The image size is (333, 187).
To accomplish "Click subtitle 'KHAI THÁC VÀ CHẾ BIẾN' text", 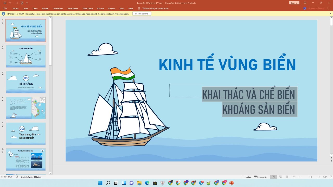I will 248,95.
